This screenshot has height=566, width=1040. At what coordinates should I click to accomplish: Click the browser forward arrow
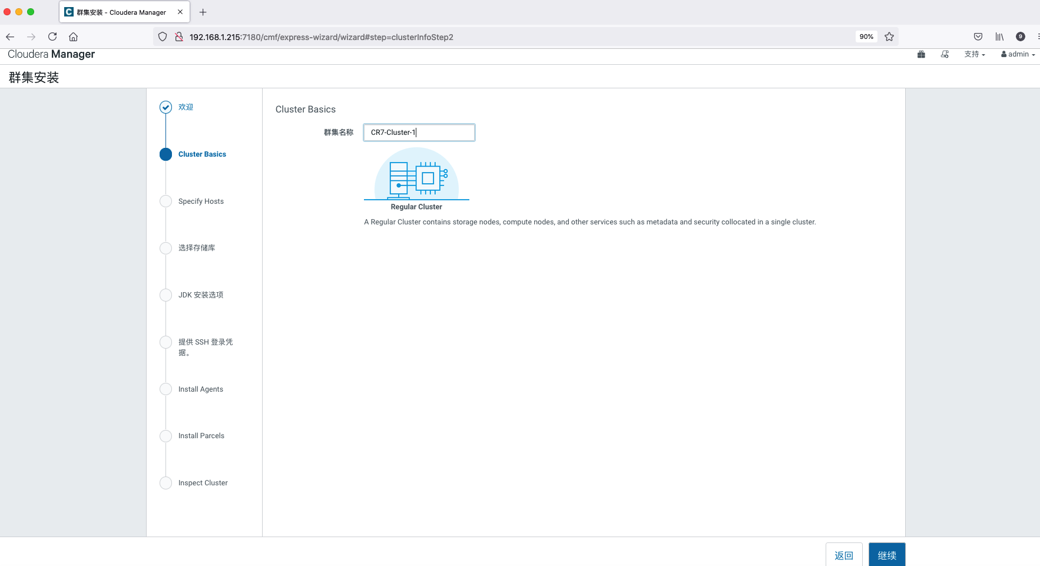31,37
